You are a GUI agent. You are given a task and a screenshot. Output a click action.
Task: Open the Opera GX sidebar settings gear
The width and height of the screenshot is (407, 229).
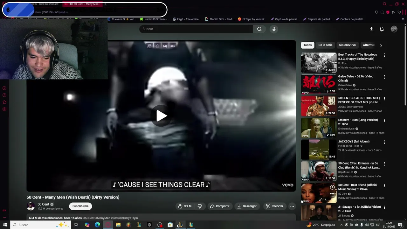(x=4, y=109)
